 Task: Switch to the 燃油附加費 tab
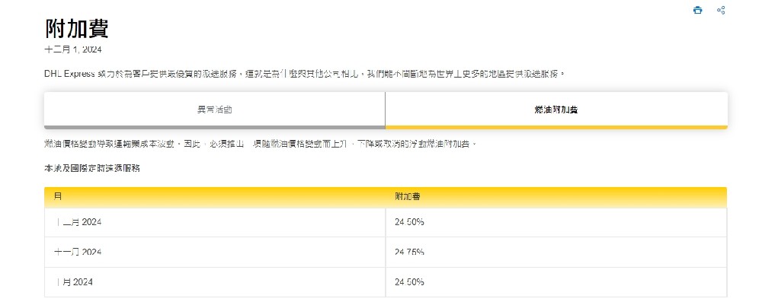[556, 110]
